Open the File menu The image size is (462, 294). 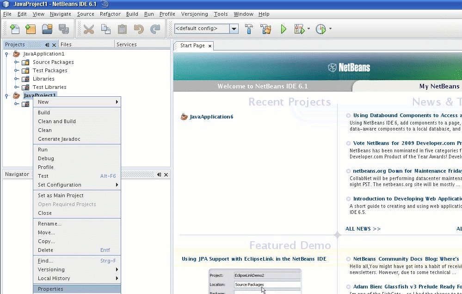click(7, 14)
